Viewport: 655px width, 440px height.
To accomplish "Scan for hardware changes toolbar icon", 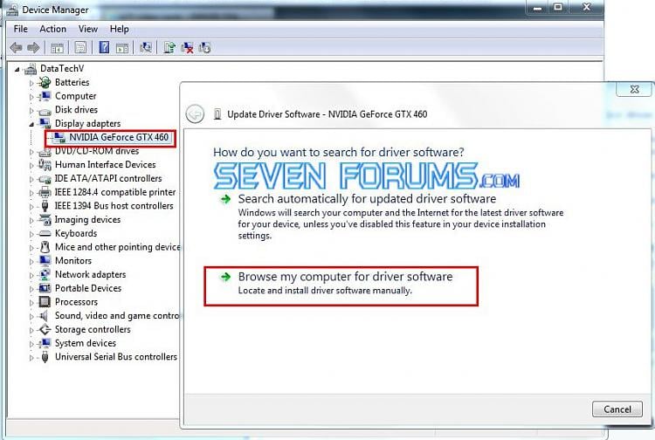I will (x=145, y=48).
